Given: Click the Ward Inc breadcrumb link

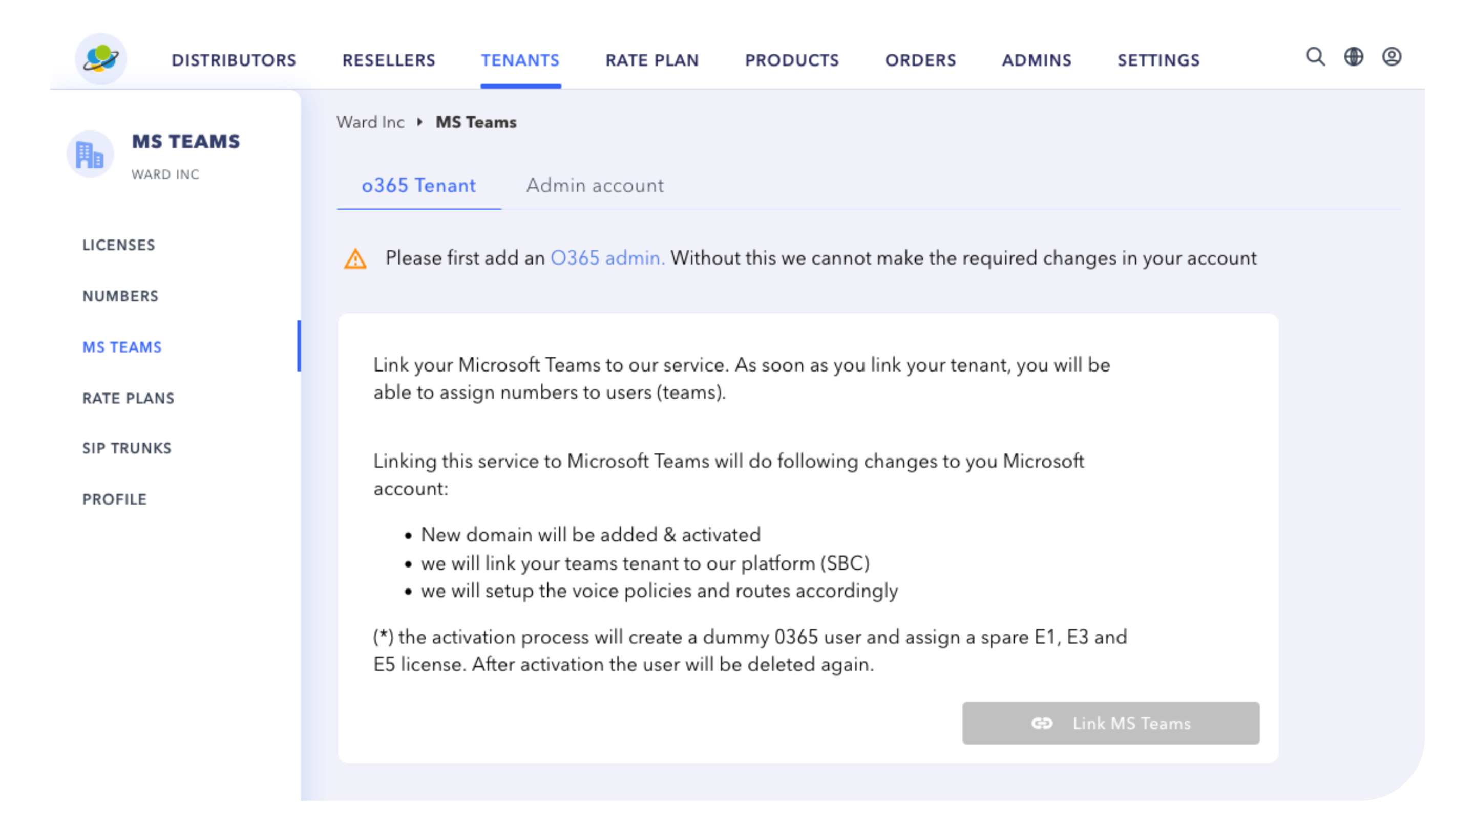Looking at the screenshot, I should click(x=370, y=122).
